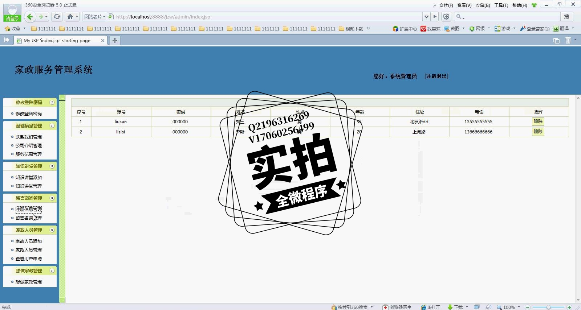Open 公司介绍管理 in the sidebar
Image resolution: width=581 pixels, height=310 pixels.
click(x=29, y=145)
